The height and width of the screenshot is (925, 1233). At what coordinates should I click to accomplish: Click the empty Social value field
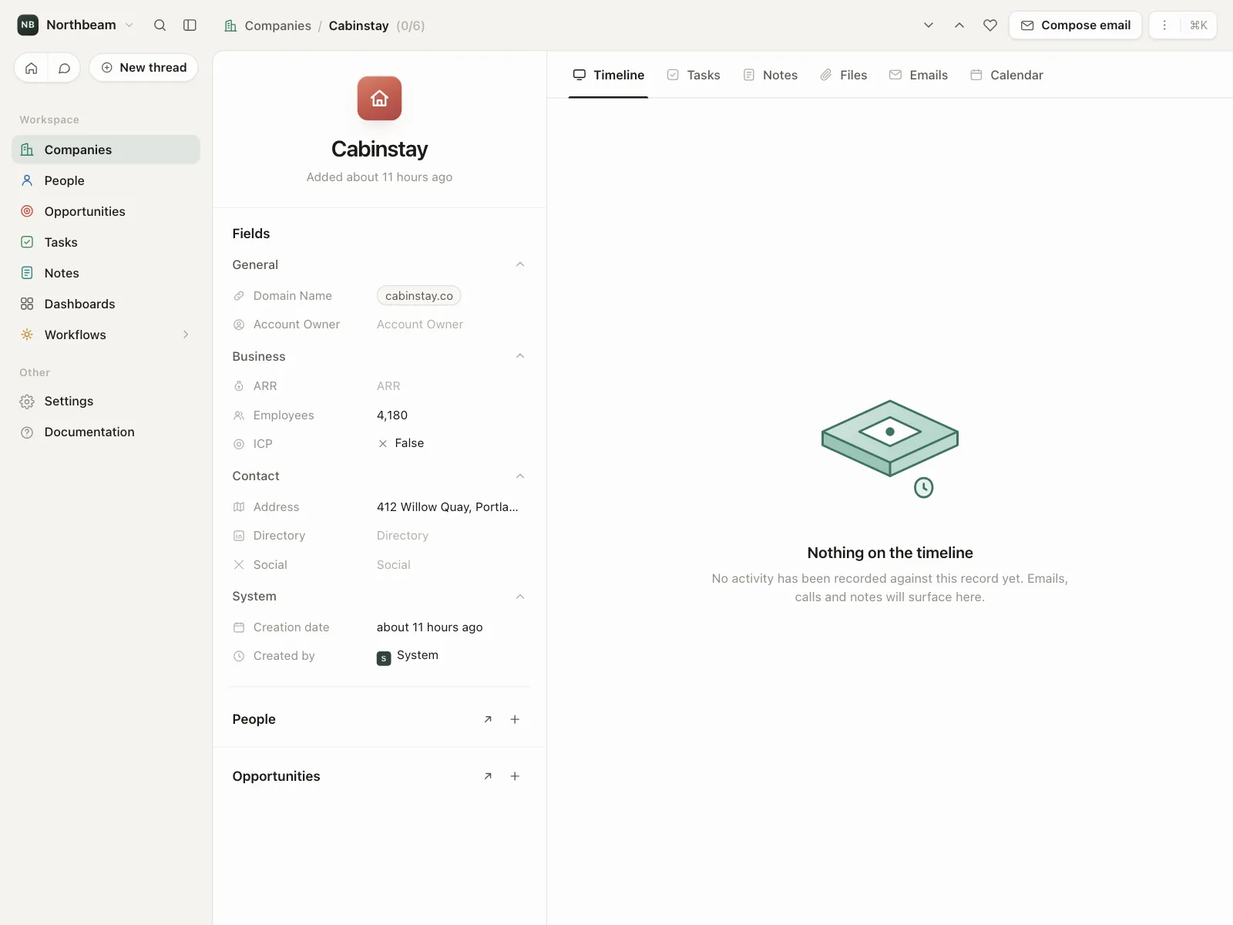coord(394,565)
